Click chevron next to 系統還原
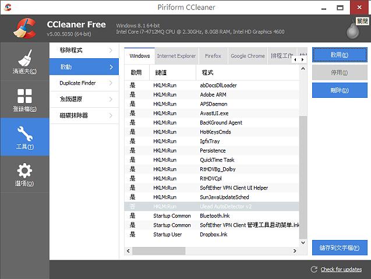Viewport: 371px width, 279px height. pyautogui.click(x=111, y=99)
